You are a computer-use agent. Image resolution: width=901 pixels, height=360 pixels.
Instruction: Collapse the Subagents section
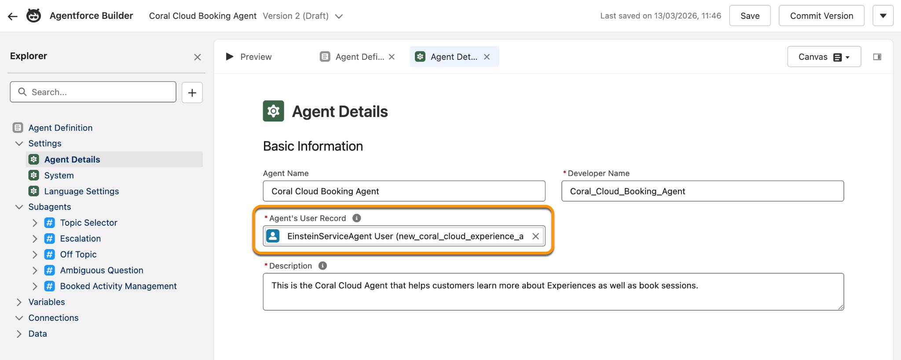pos(19,207)
